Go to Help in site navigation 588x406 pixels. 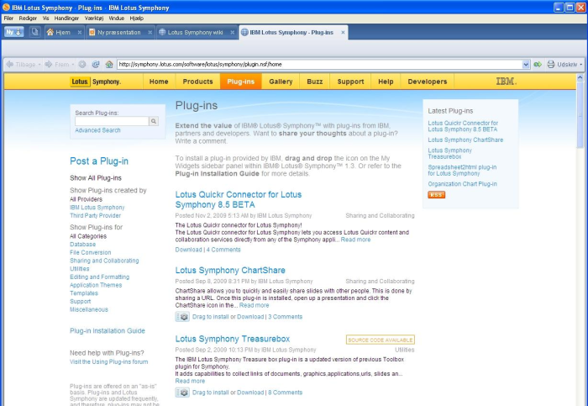point(386,82)
